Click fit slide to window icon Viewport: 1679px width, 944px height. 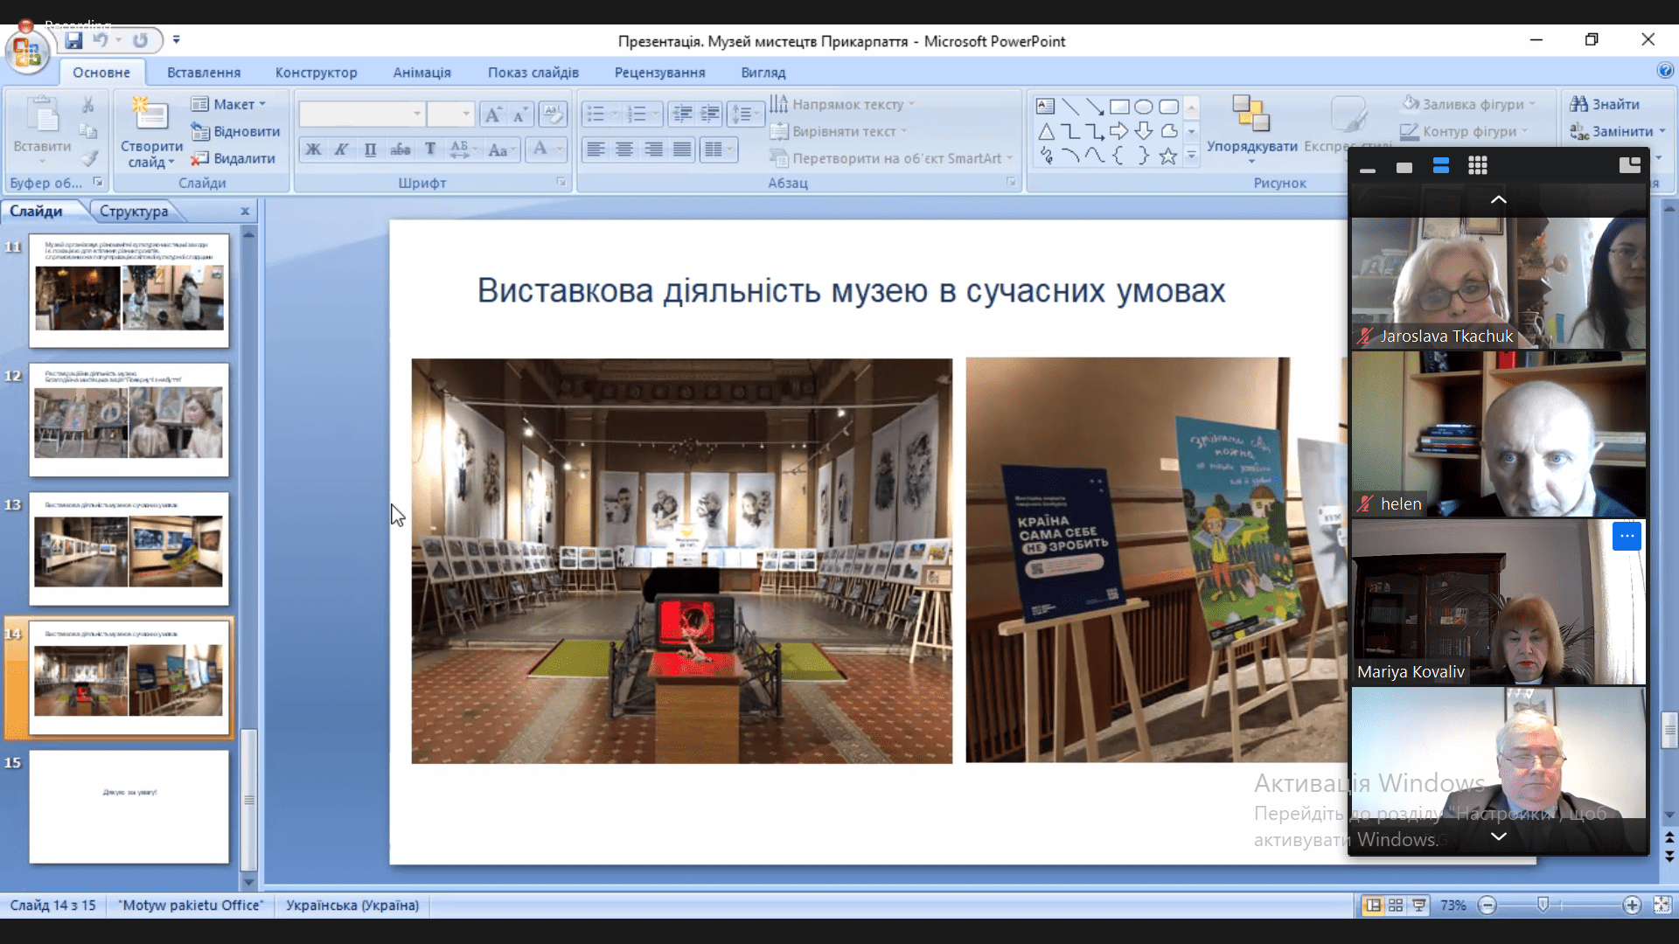1662,906
